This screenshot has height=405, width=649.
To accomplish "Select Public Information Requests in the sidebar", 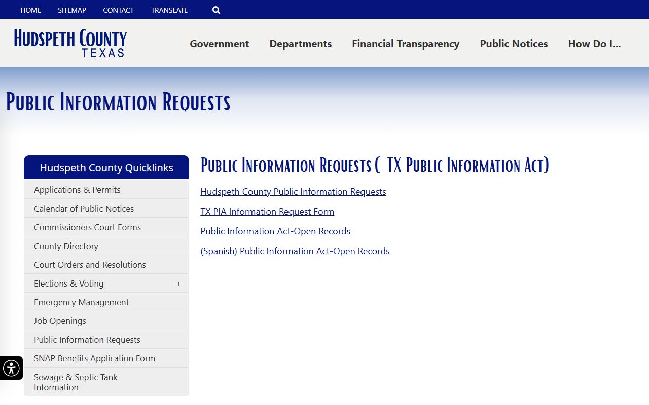I will (x=106, y=340).
